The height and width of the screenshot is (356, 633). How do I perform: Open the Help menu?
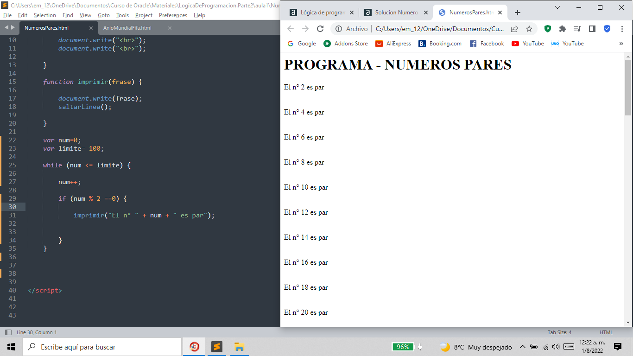199,15
